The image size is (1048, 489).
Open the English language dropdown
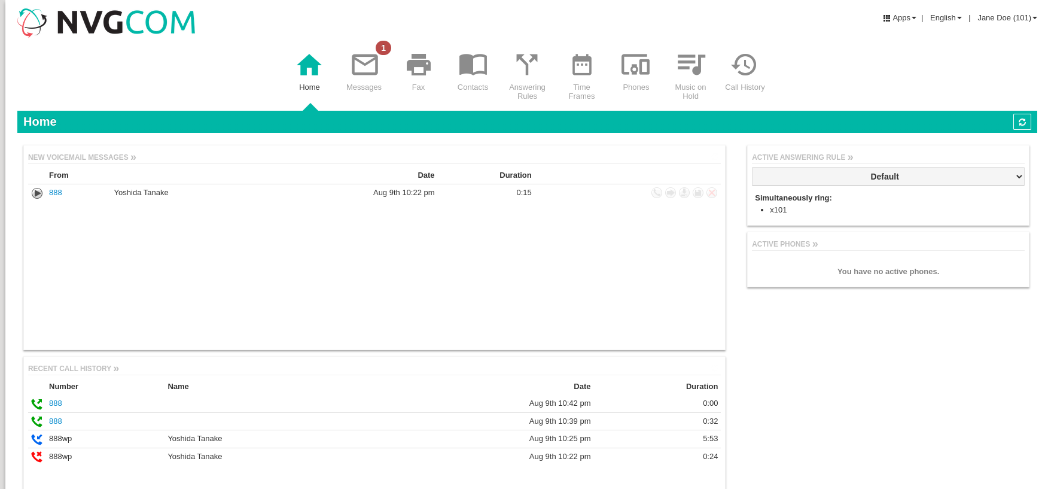[x=945, y=18]
